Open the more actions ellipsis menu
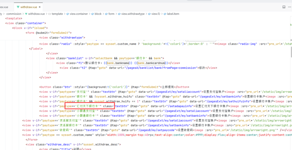 289,7
